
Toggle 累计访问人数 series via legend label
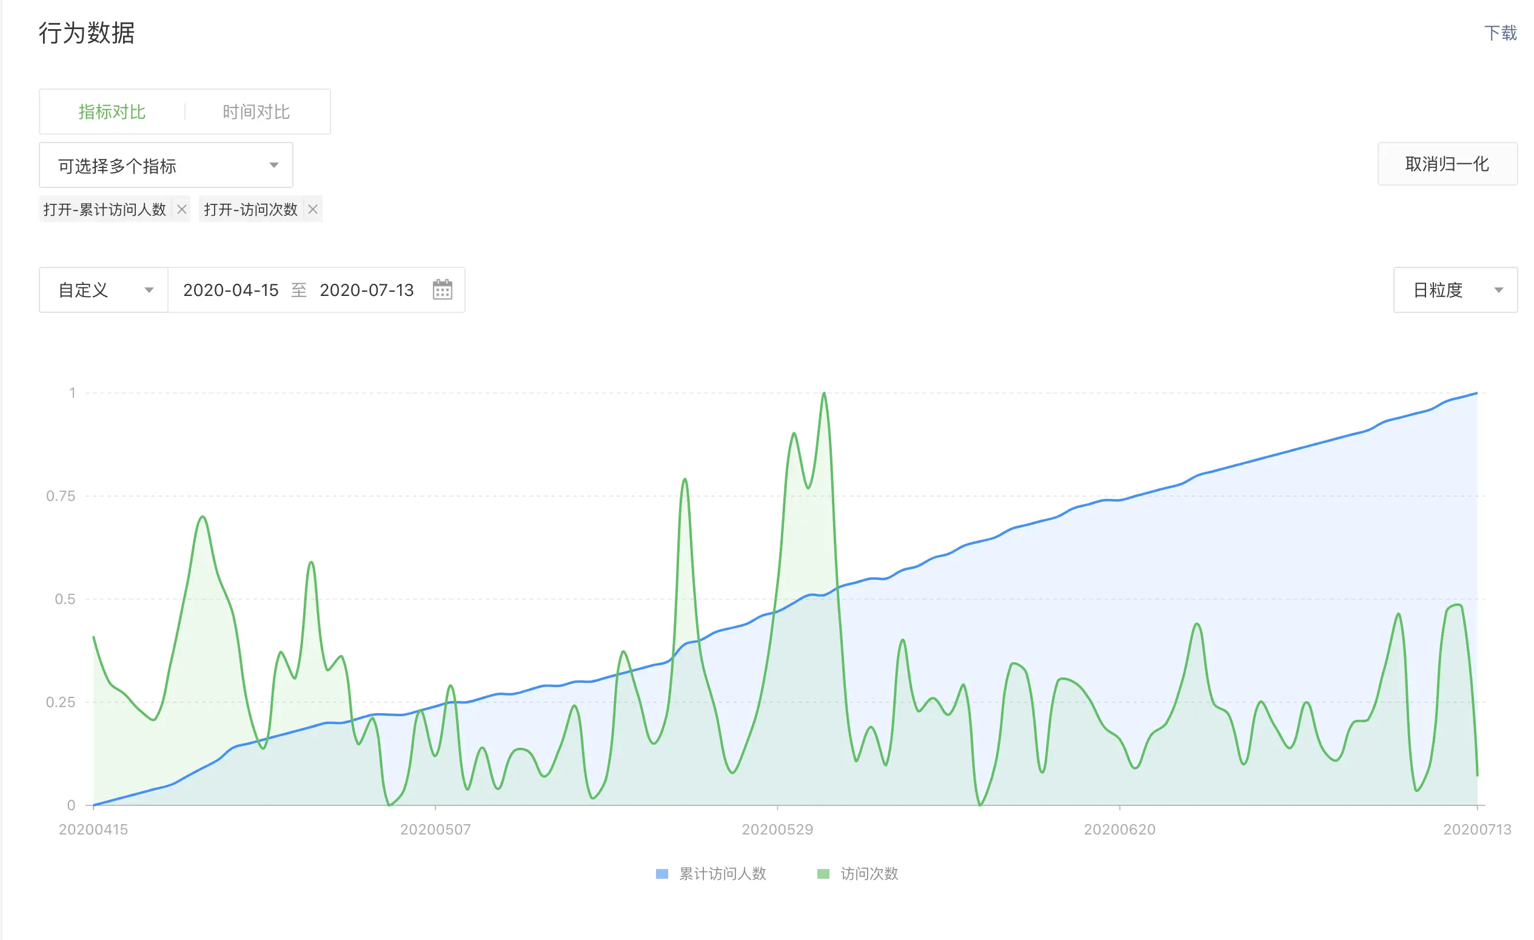coord(722,874)
